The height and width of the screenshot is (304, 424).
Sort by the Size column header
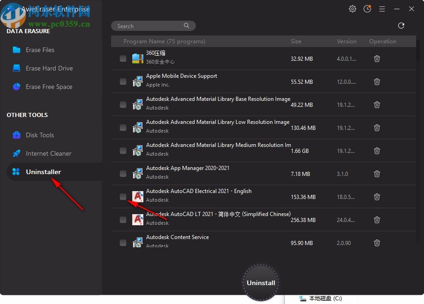(296, 41)
